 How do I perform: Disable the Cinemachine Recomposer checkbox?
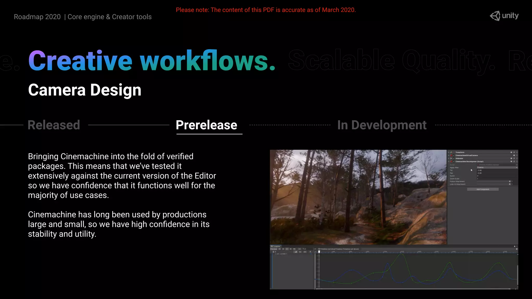(454, 161)
